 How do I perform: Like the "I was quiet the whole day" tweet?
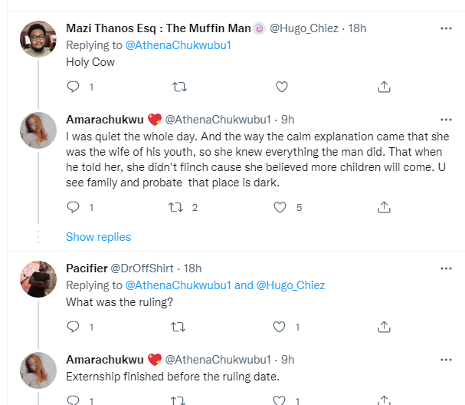[x=280, y=207]
